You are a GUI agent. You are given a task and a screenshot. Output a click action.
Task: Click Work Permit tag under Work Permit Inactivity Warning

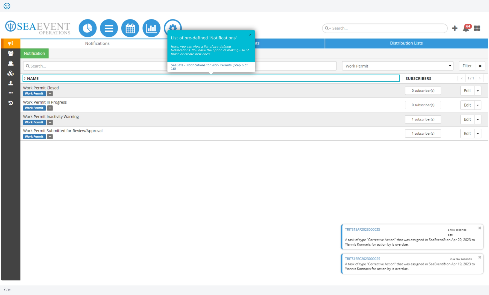[34, 122]
